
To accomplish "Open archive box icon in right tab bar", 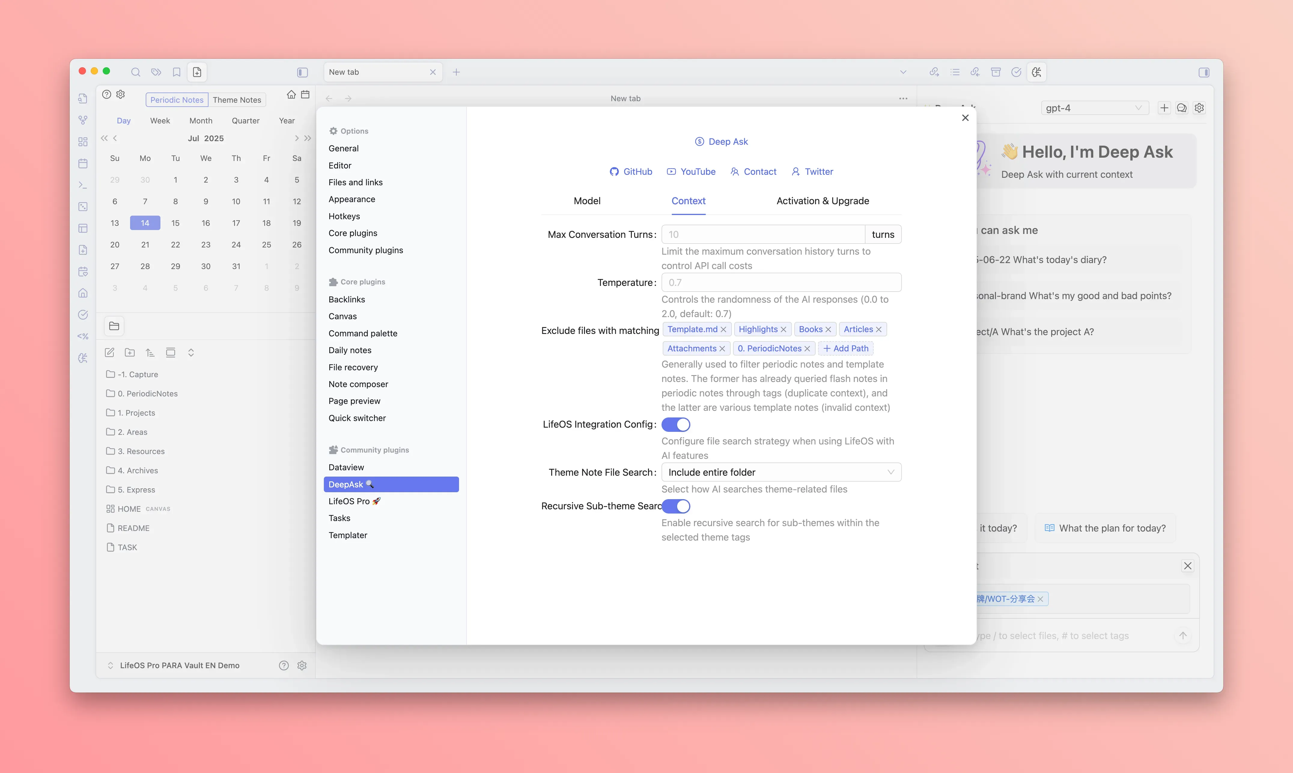I will (996, 72).
